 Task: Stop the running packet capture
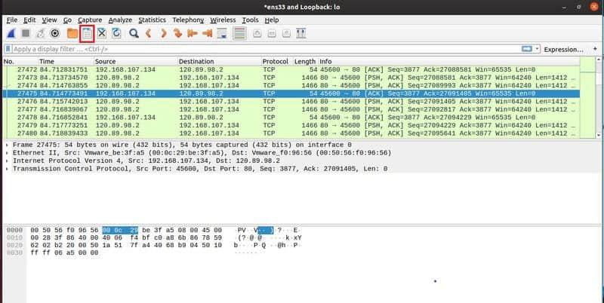(x=26, y=34)
